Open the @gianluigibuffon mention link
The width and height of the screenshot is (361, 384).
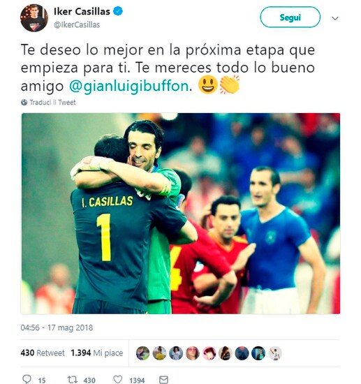point(128,86)
